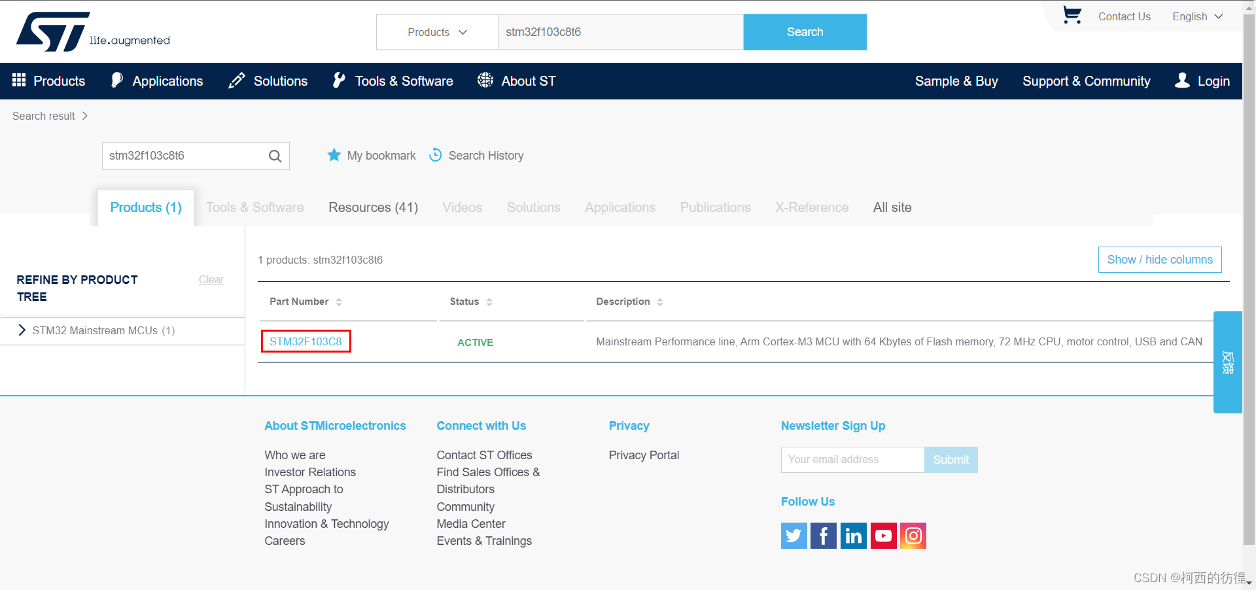Open the YouTube social icon
This screenshot has height=590, width=1256.
(883, 536)
